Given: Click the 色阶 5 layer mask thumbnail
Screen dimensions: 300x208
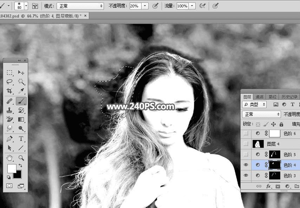Looking at the screenshot, I should point(275,154).
